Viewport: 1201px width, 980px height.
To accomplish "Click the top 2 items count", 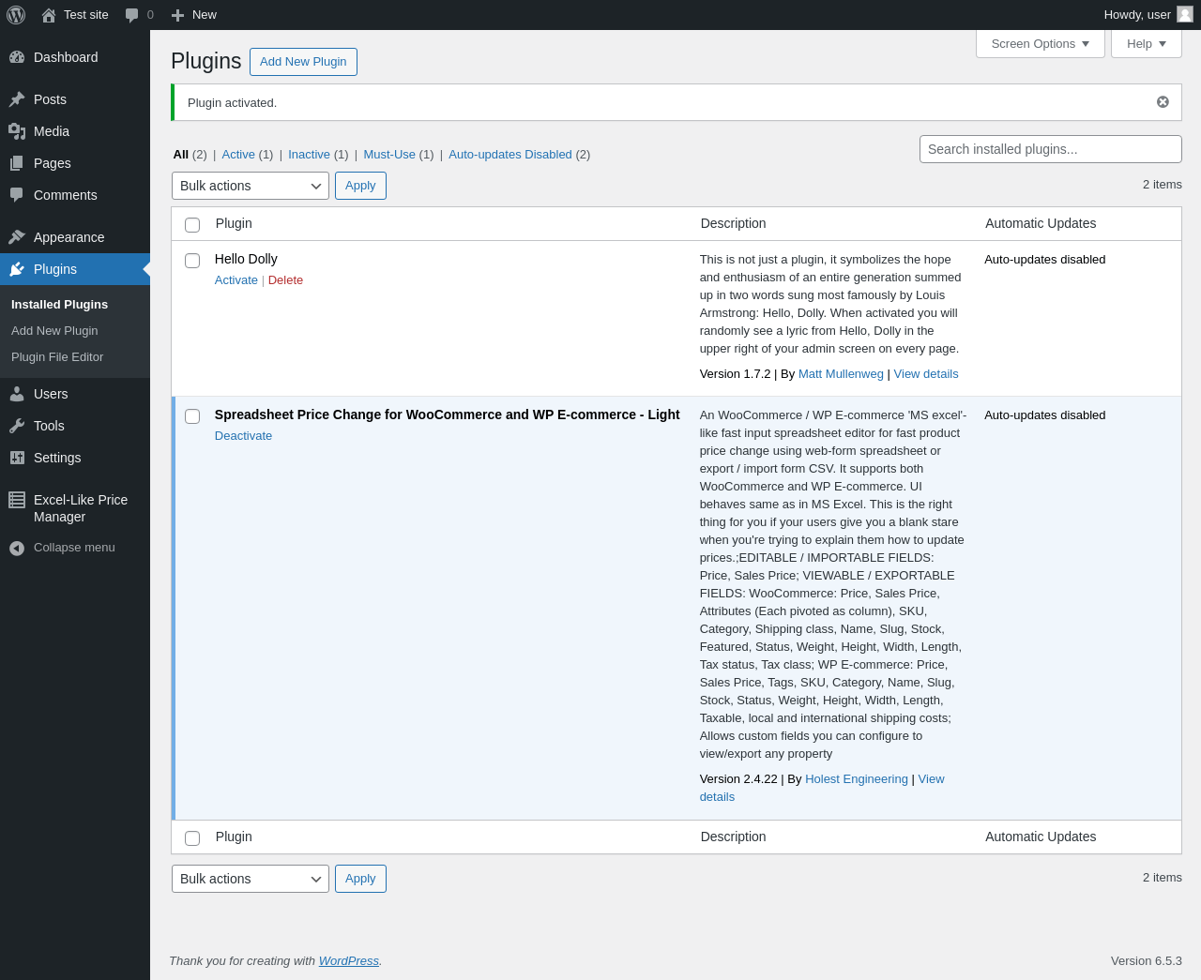I will 1163,185.
